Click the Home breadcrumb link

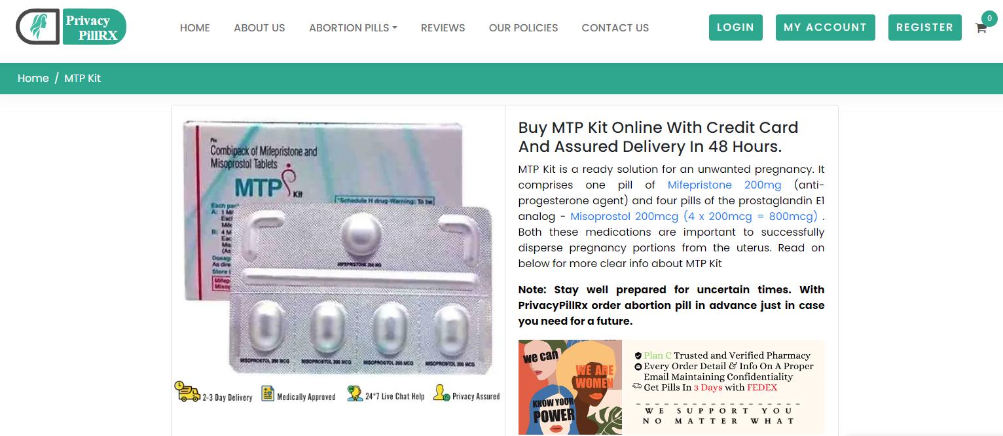tap(33, 78)
